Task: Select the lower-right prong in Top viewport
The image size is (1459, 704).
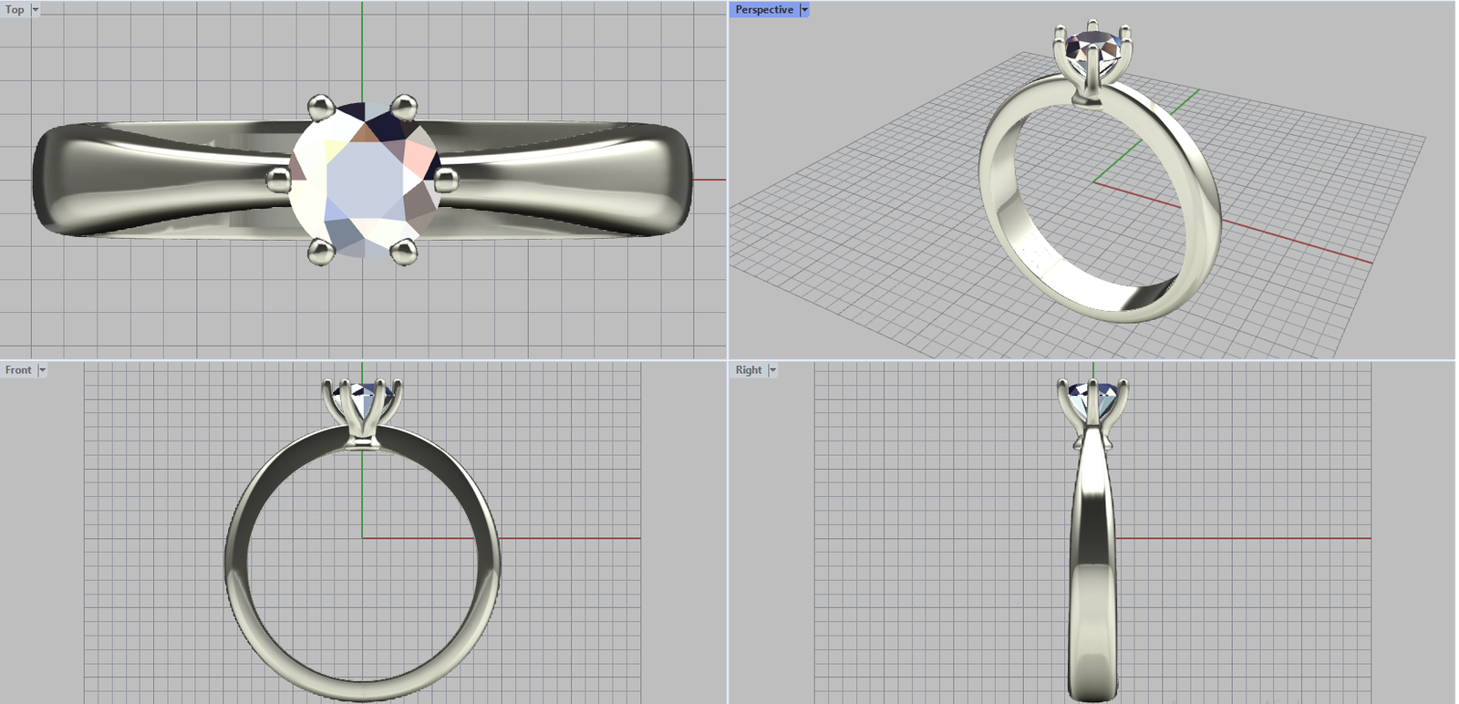Action: [x=404, y=252]
